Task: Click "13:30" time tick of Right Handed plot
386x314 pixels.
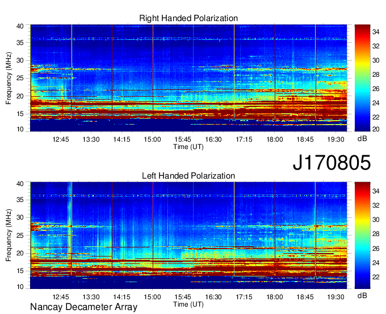Action: (91, 139)
